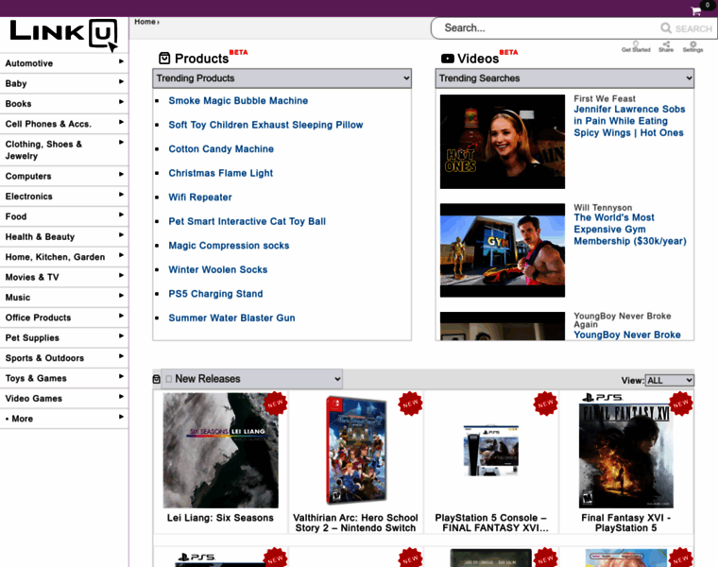
Task: Expand the Computers category arrow
Action: pos(121,174)
